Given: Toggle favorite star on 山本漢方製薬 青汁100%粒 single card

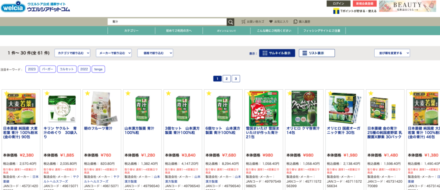Looking at the screenshot, I should [x=128, y=93].
